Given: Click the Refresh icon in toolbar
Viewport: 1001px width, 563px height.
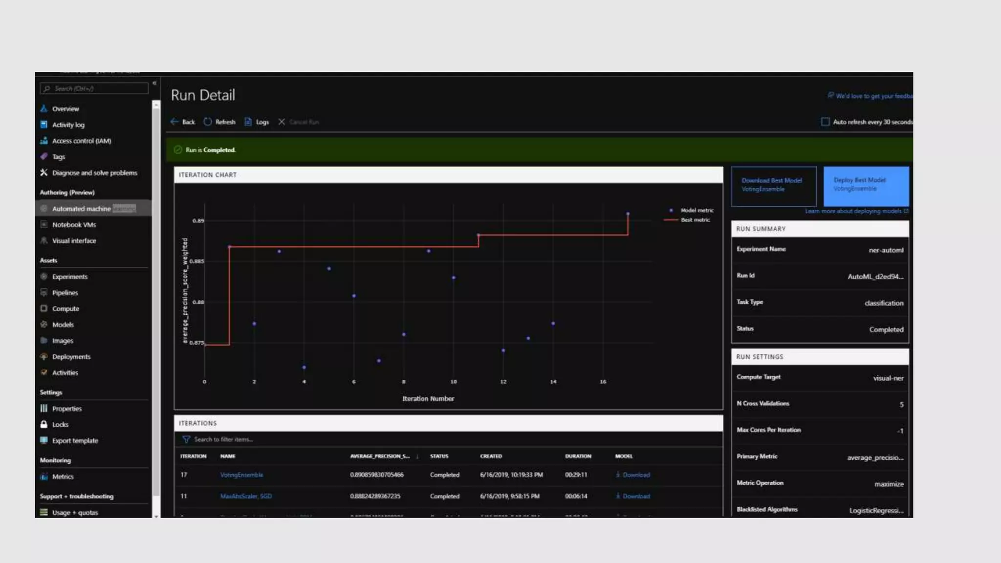Looking at the screenshot, I should pos(208,122).
